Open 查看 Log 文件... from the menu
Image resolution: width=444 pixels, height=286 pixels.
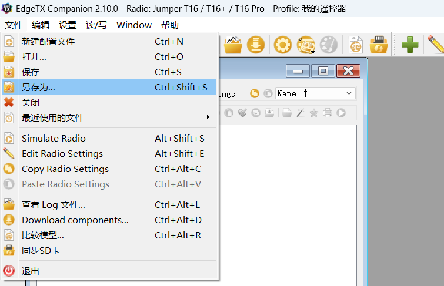tap(109, 205)
